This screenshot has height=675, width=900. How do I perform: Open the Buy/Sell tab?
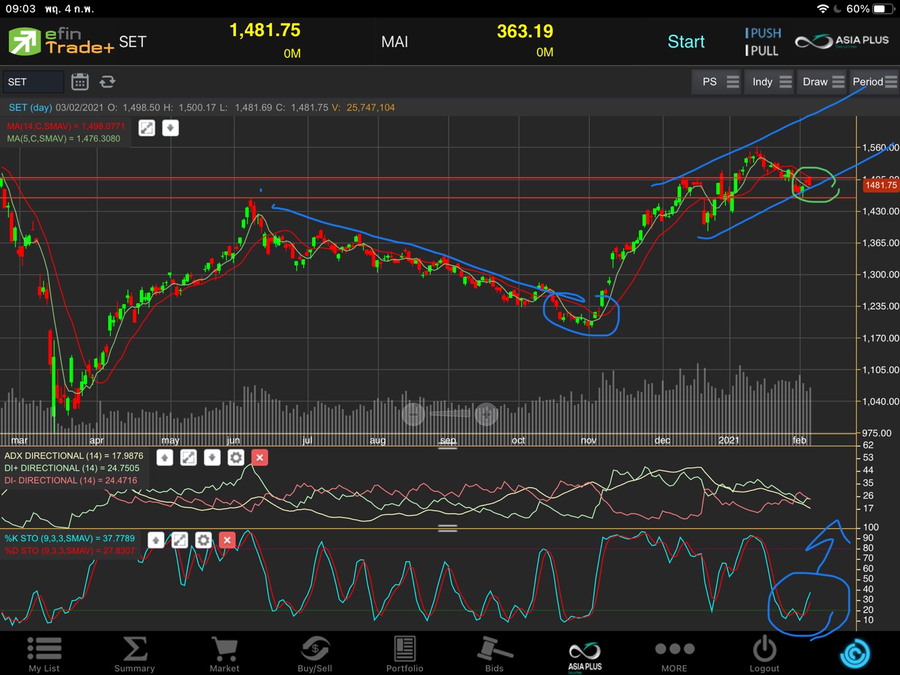click(314, 654)
